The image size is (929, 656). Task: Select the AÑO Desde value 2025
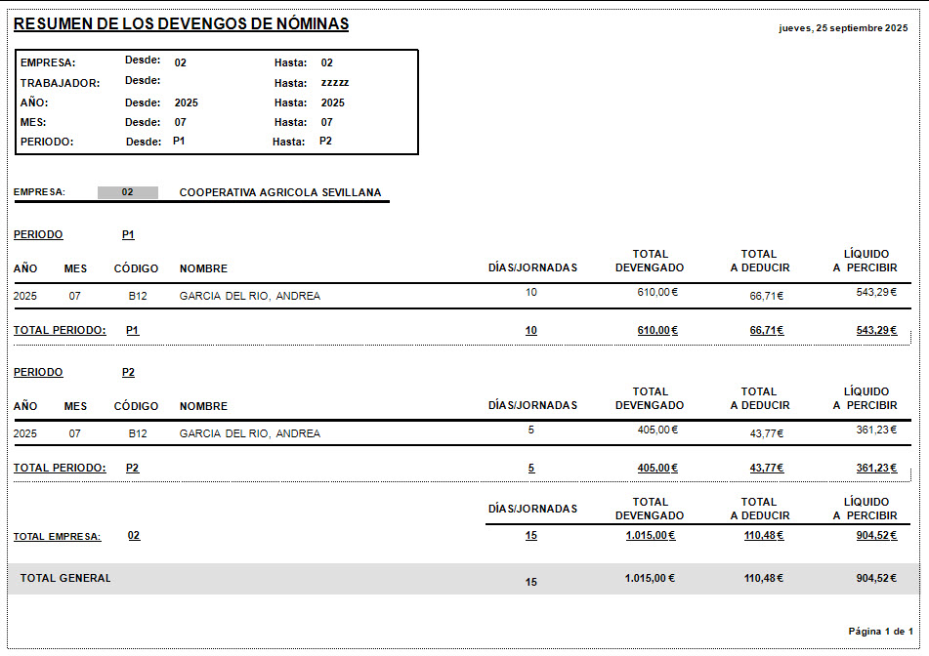pyautogui.click(x=186, y=102)
